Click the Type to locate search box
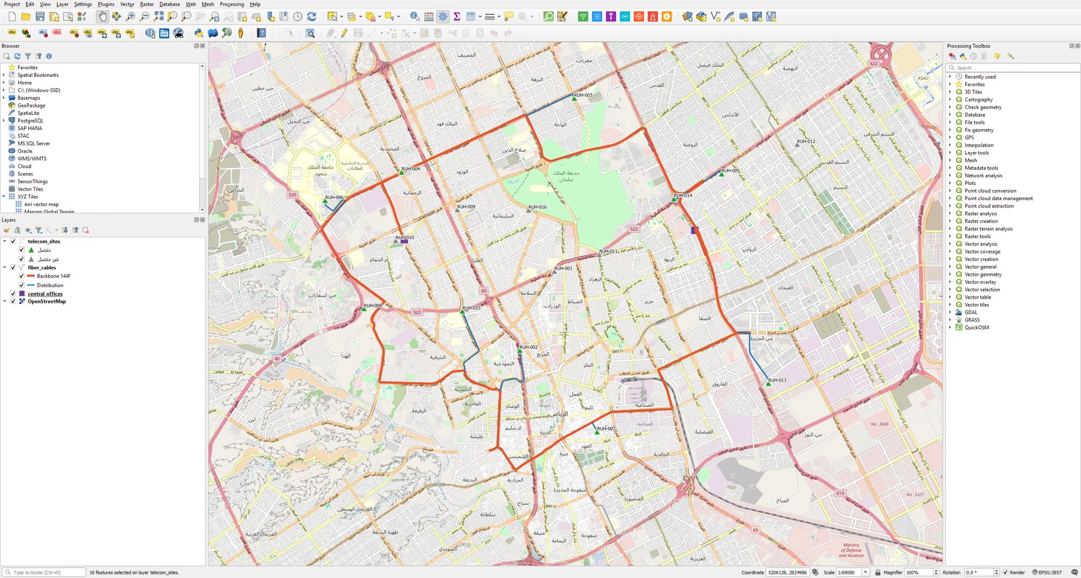1081x578 pixels. [x=44, y=573]
